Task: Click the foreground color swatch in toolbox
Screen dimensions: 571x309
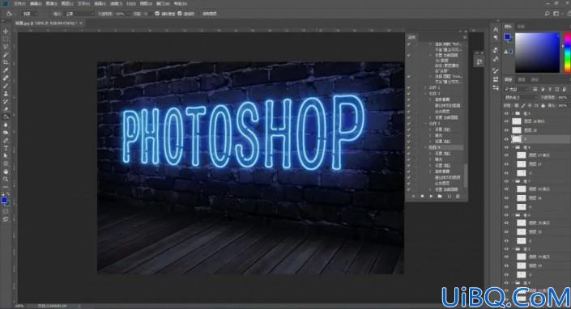Action: (x=4, y=201)
